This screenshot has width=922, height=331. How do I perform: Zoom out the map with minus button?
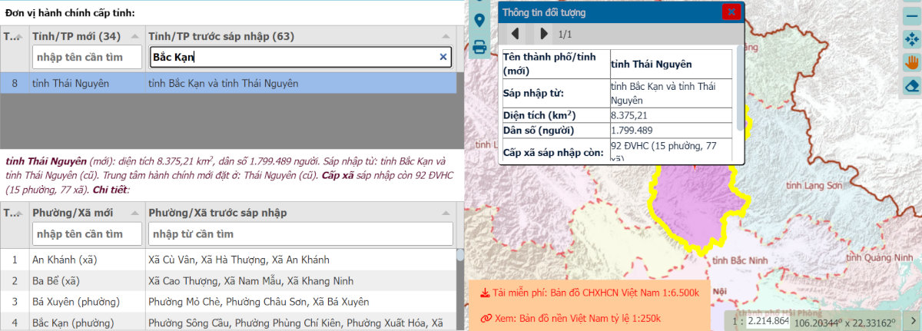click(x=912, y=15)
